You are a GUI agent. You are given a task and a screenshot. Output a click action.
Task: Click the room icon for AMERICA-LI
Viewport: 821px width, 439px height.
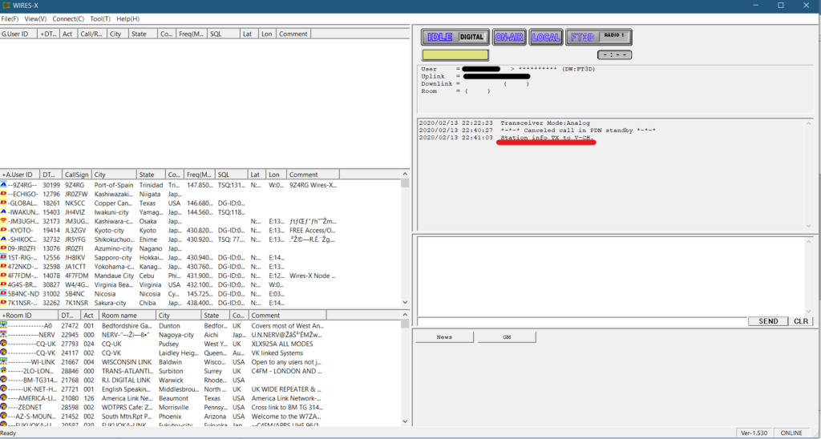click(x=4, y=398)
